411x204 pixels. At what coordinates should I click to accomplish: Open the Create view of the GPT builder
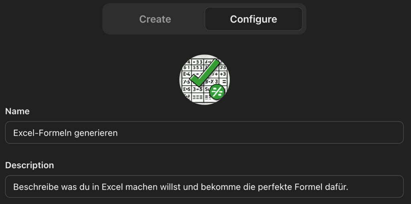155,19
